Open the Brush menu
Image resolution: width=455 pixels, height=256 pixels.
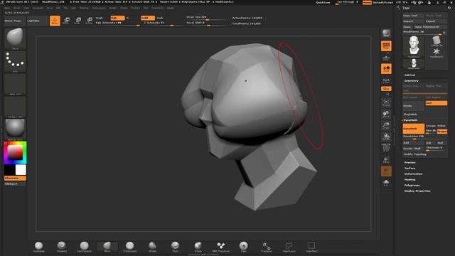pyautogui.click(x=17, y=8)
